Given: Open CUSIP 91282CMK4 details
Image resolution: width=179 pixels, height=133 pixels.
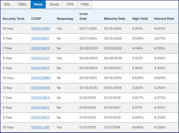Looking at the screenshot, I should click(40, 98).
